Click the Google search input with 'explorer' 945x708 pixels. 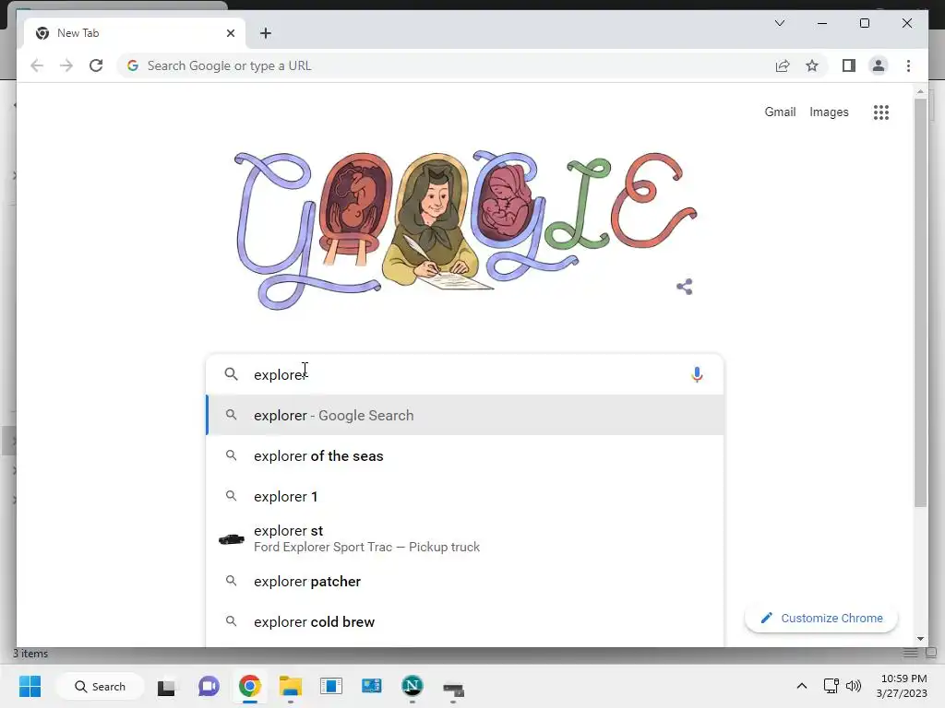coord(464,374)
